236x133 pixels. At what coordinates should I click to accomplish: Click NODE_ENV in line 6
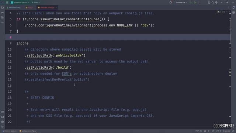click(x=125, y=25)
